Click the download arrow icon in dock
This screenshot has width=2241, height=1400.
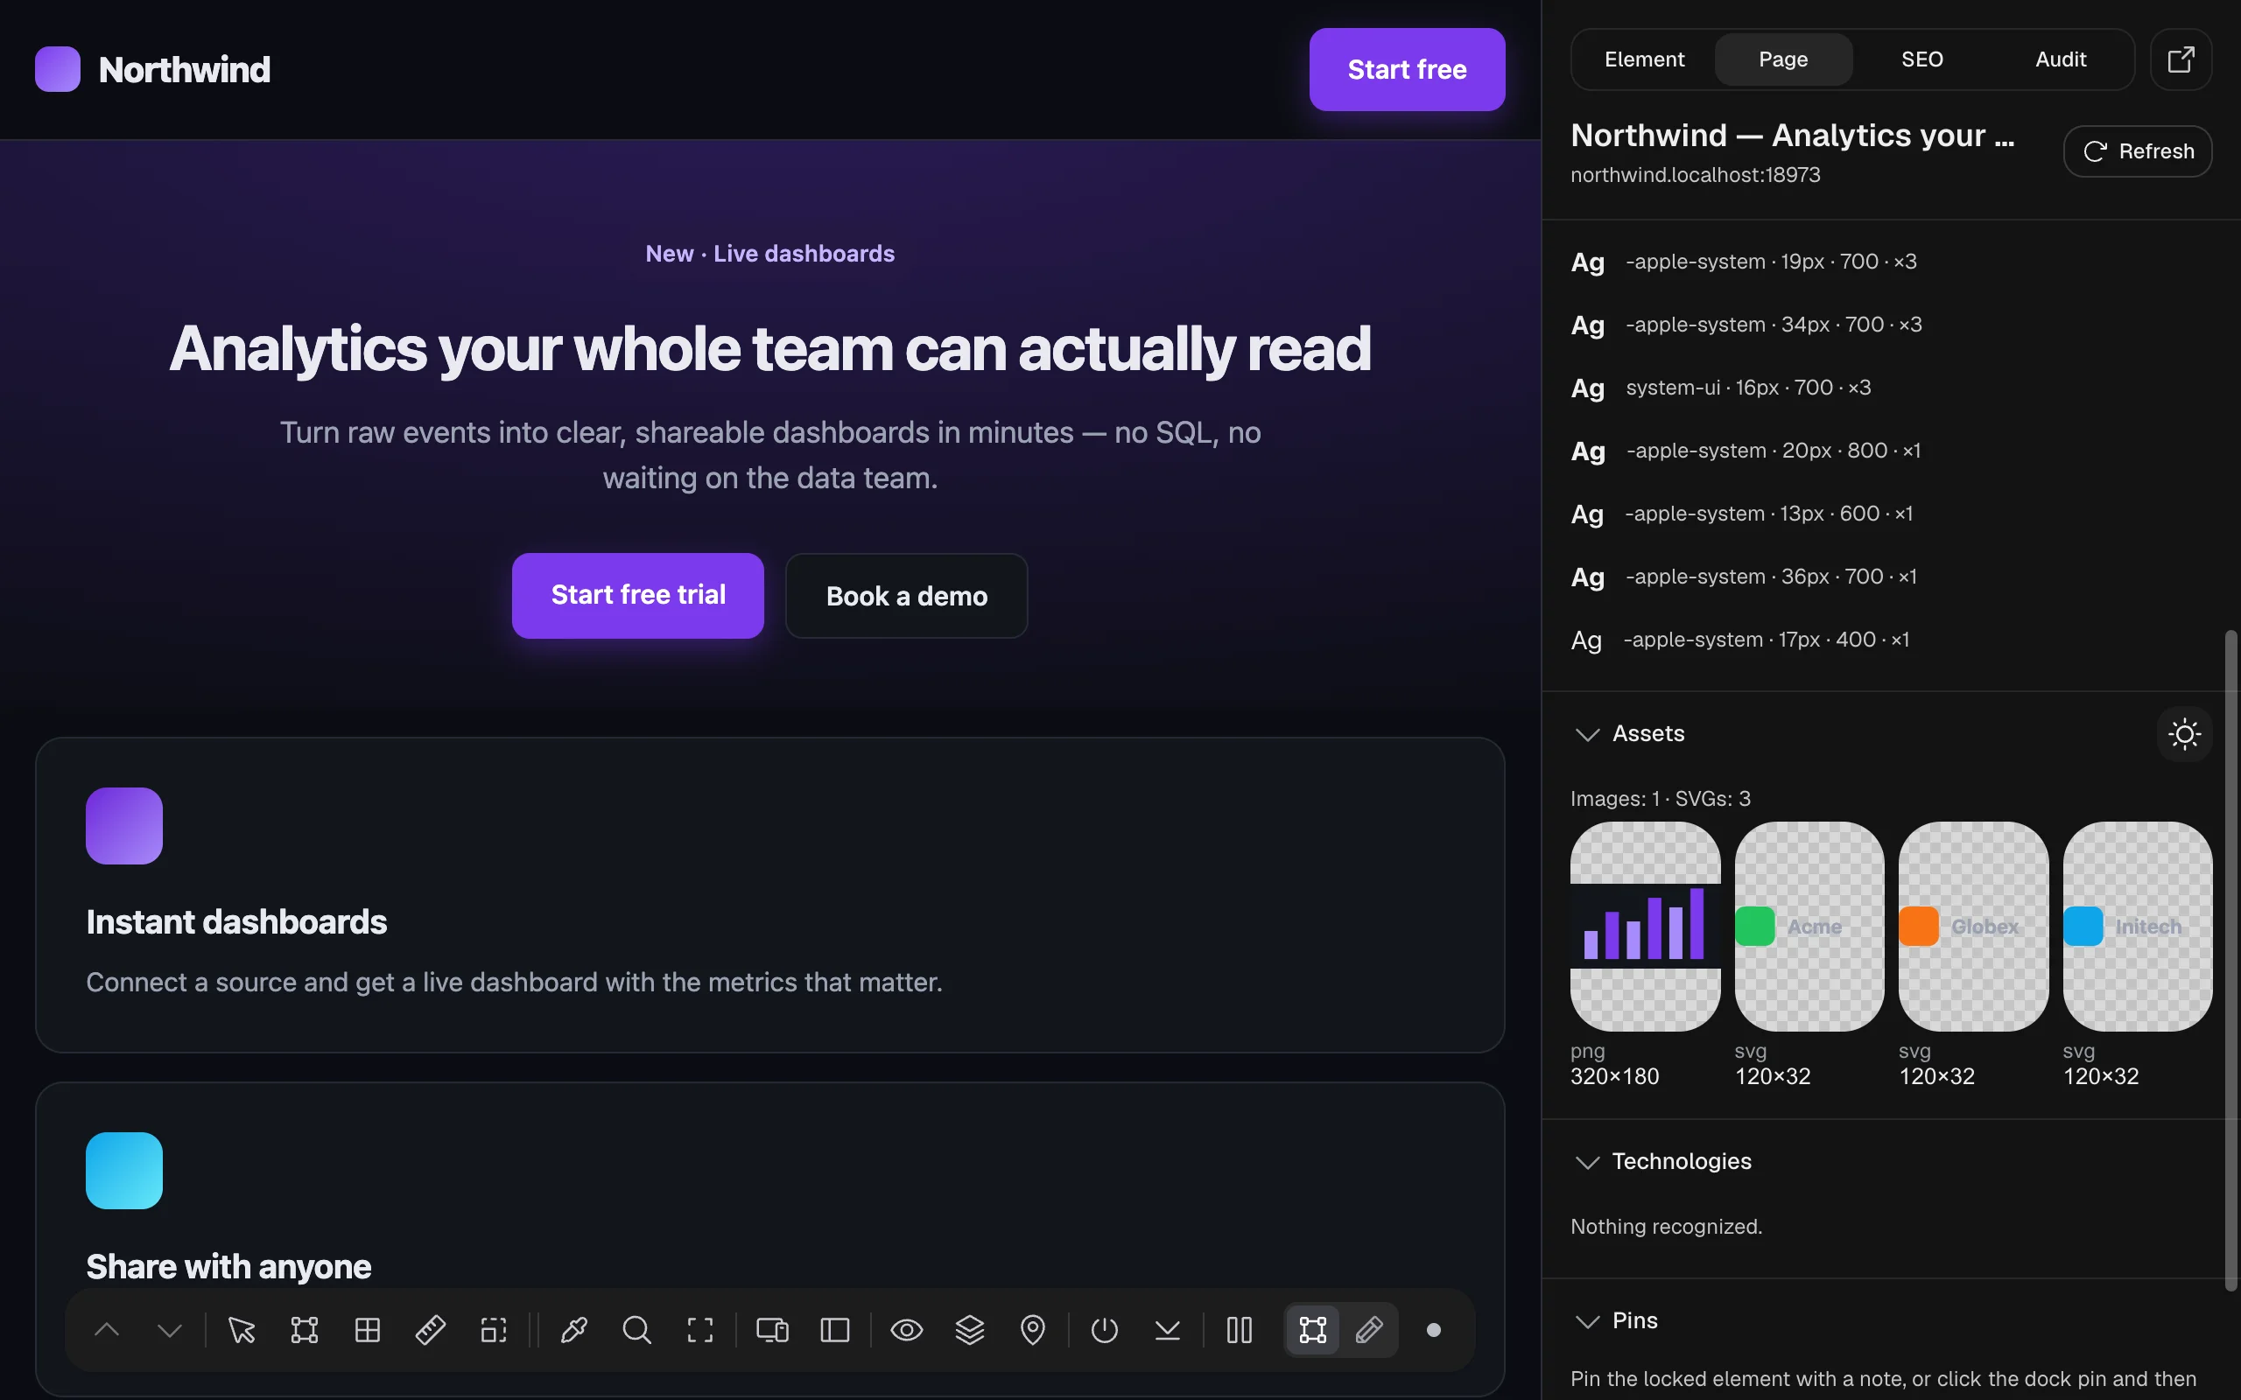pyautogui.click(x=1168, y=1331)
